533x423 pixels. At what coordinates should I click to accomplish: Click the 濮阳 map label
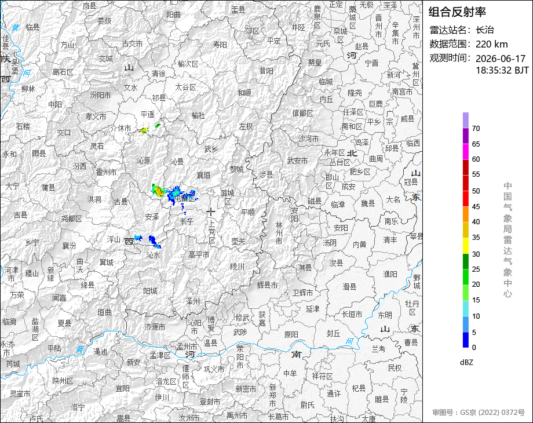(x=390, y=274)
